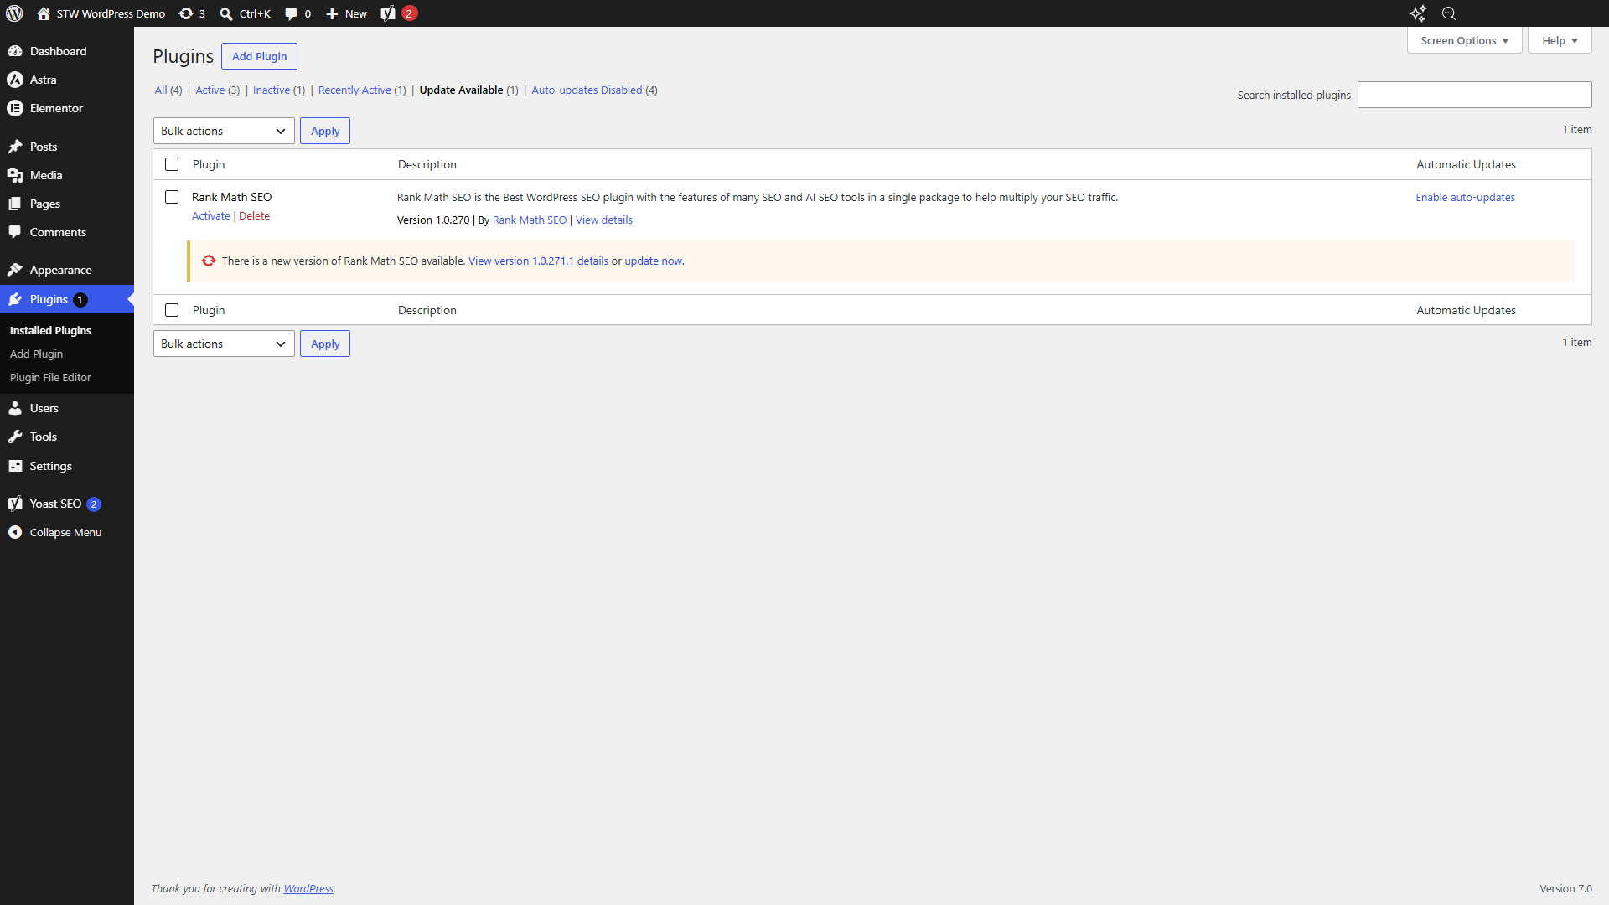Filter plugins by Recently Active (1)
The height and width of the screenshot is (905, 1609).
362,90
